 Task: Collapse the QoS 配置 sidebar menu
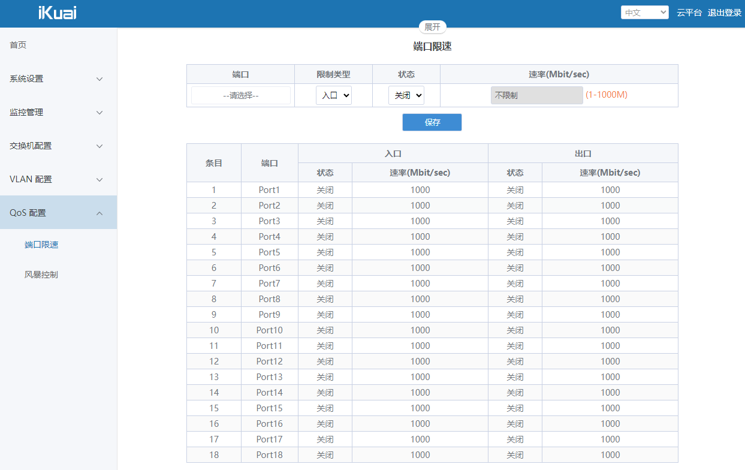coord(58,213)
